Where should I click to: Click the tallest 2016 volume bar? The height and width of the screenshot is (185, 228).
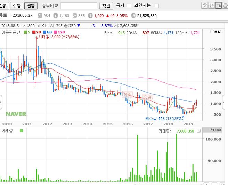click(137, 158)
